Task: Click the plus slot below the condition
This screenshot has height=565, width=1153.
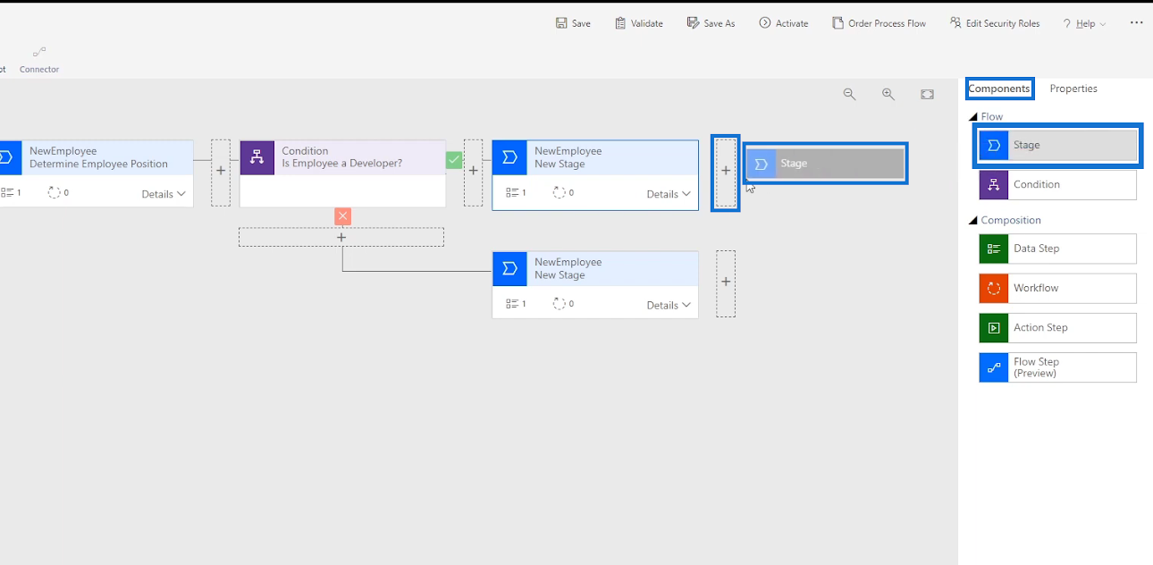Action: (341, 237)
